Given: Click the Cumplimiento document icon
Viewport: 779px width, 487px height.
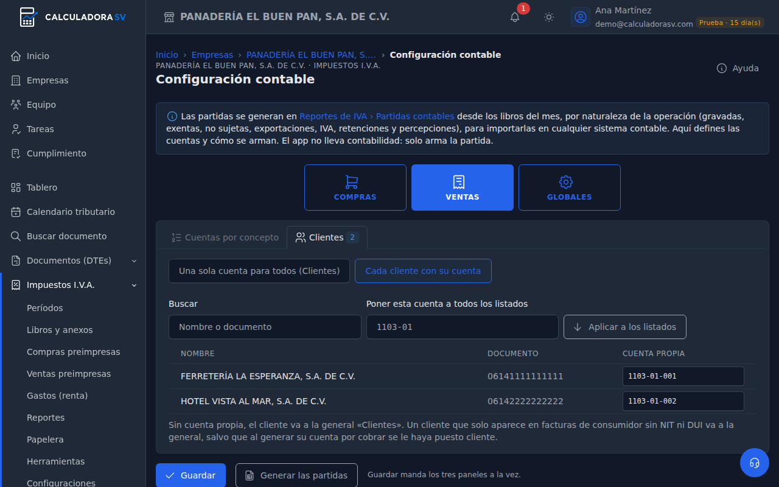Looking at the screenshot, I should point(16,153).
